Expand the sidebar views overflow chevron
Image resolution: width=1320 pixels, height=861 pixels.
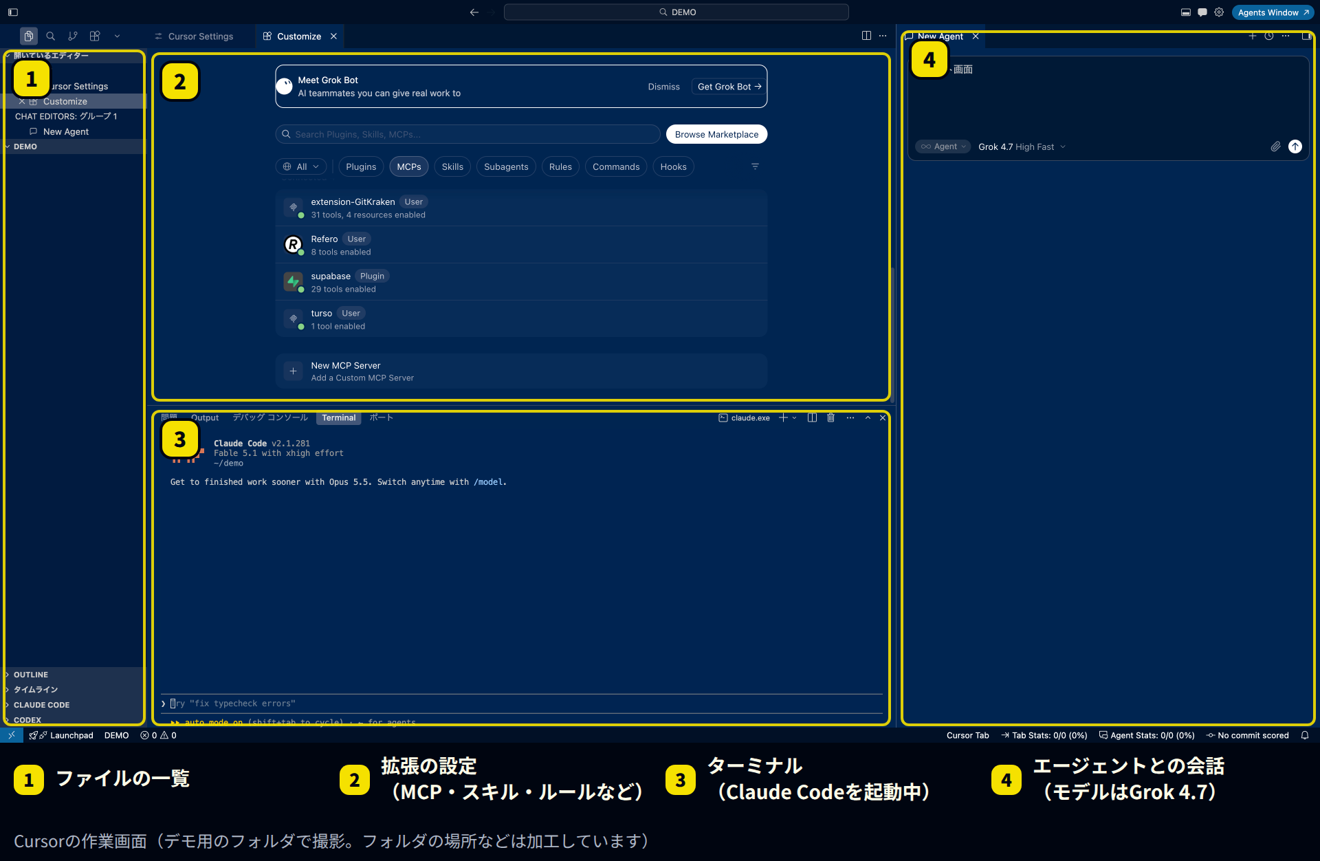pos(117,36)
